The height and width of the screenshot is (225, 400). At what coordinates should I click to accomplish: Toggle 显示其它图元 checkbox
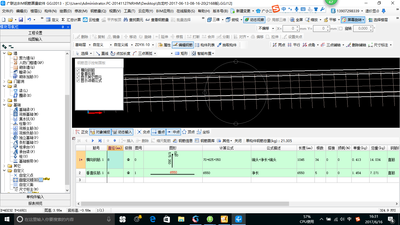tap(78, 77)
